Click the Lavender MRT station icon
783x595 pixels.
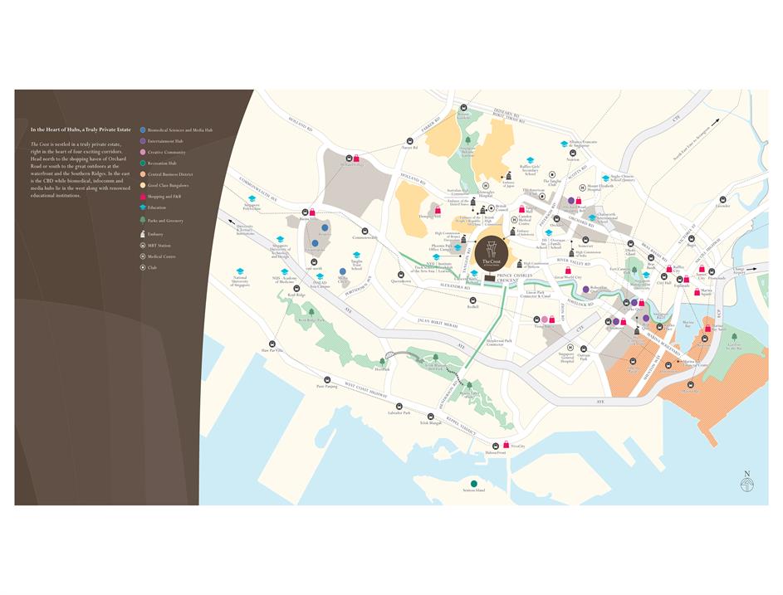(723, 199)
